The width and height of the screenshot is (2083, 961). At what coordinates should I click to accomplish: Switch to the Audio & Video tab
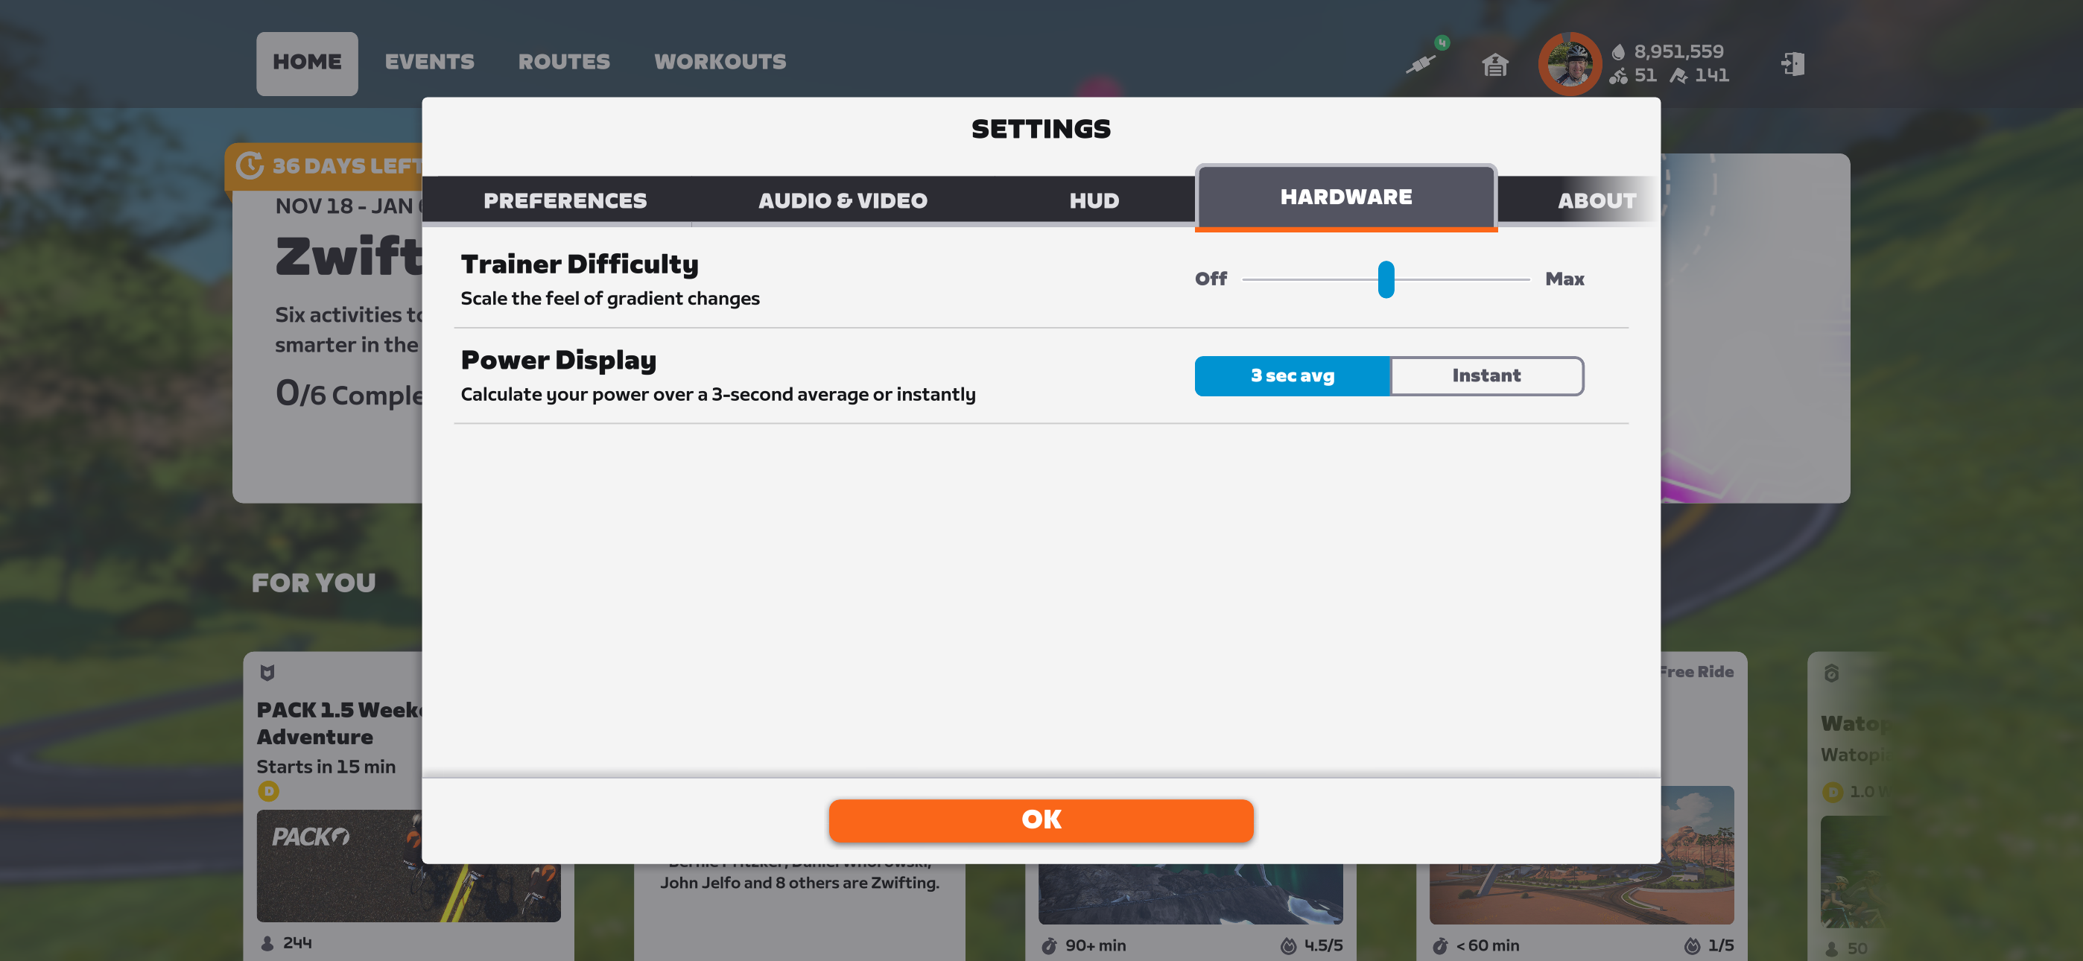(x=843, y=200)
